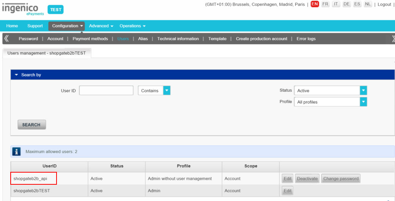This screenshot has width=395, height=201.
Task: Change password for shopgateb2b_api
Action: click(x=340, y=179)
